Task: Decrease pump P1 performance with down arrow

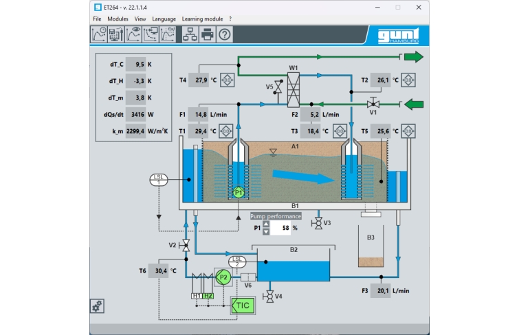Action: coord(266,231)
